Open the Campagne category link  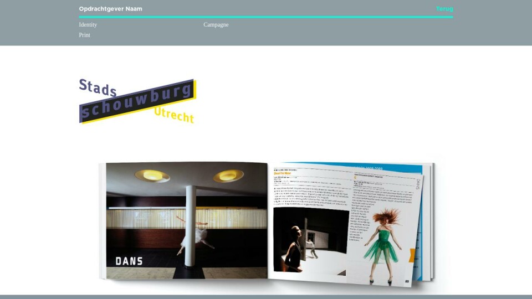[216, 25]
